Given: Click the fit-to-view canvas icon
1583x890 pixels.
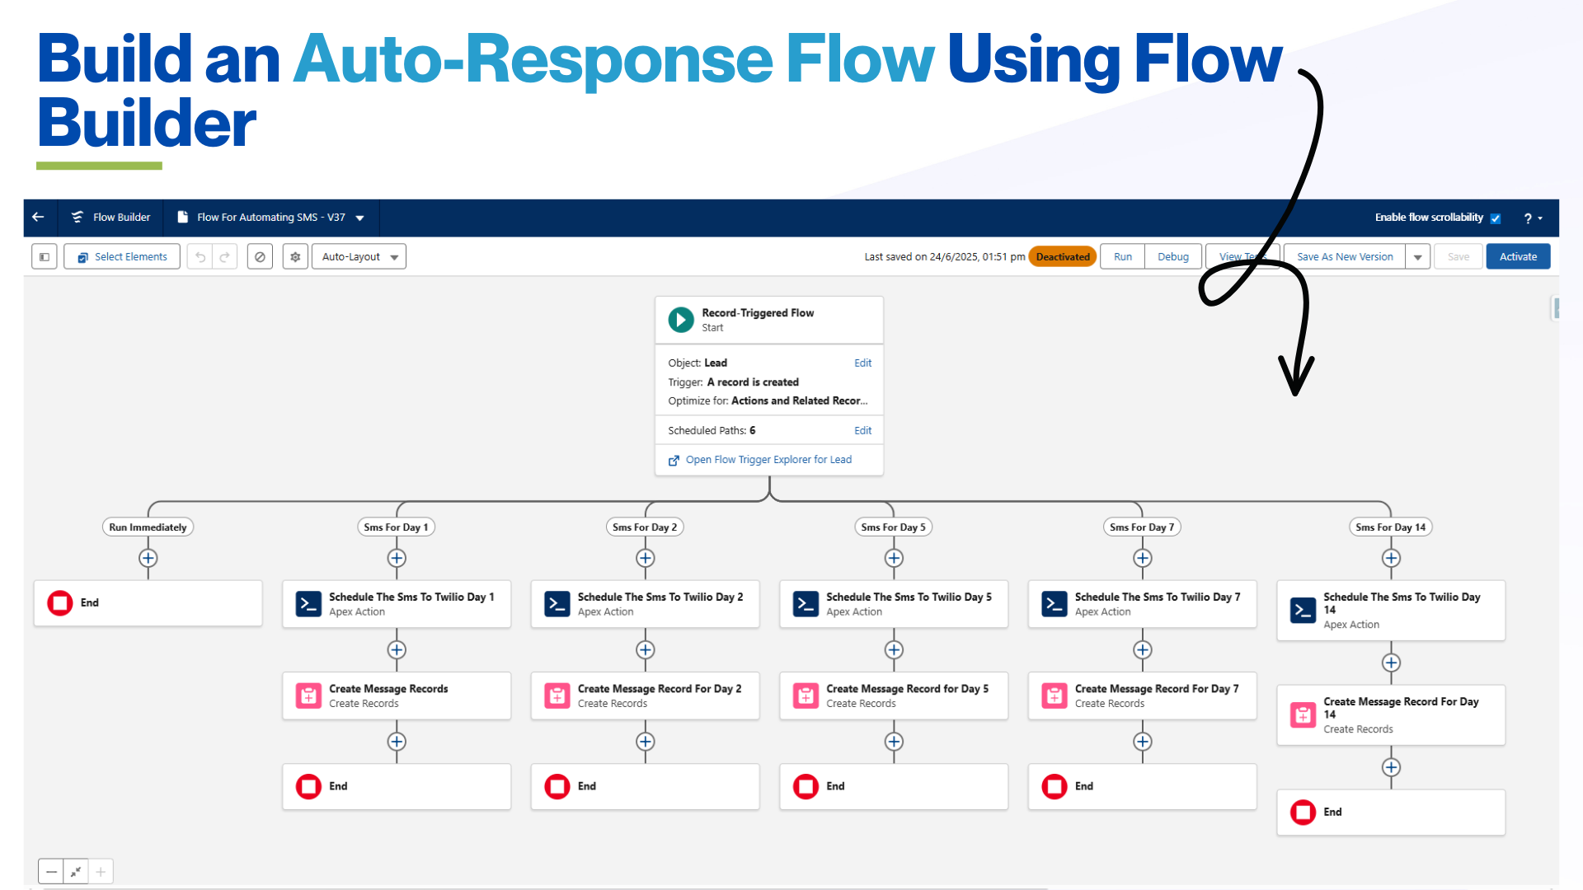Looking at the screenshot, I should (76, 871).
